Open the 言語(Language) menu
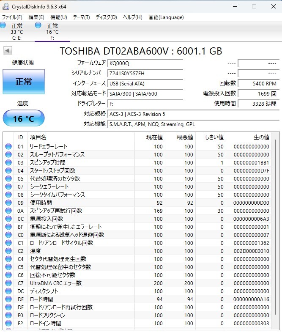 (166, 17)
